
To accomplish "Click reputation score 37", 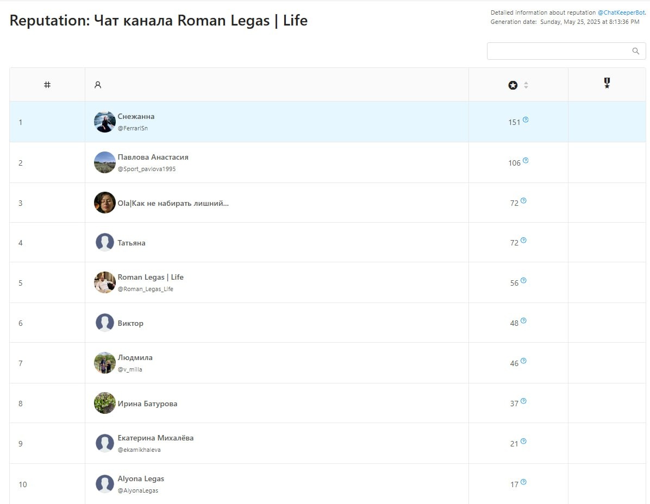I will [514, 404].
